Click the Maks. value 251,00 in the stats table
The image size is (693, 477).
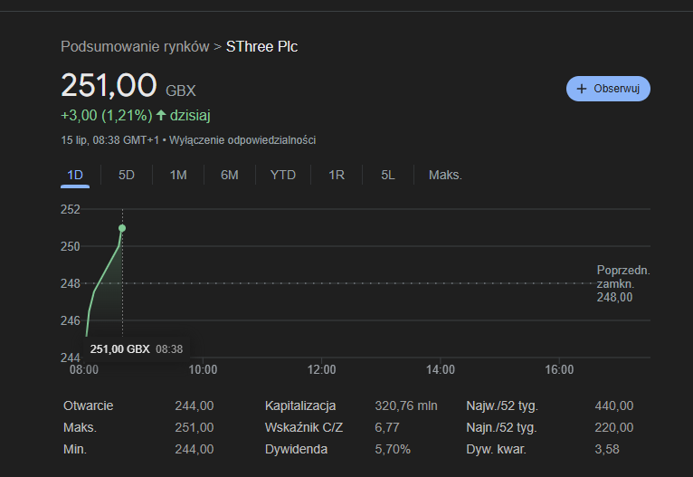pos(194,427)
